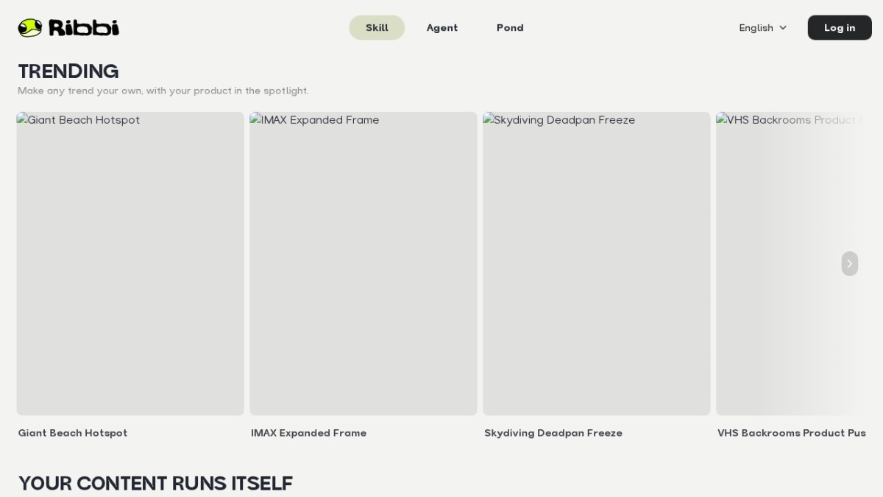Viewport: 883px width, 497px height.
Task: Click the Log in button
Action: pos(840,28)
